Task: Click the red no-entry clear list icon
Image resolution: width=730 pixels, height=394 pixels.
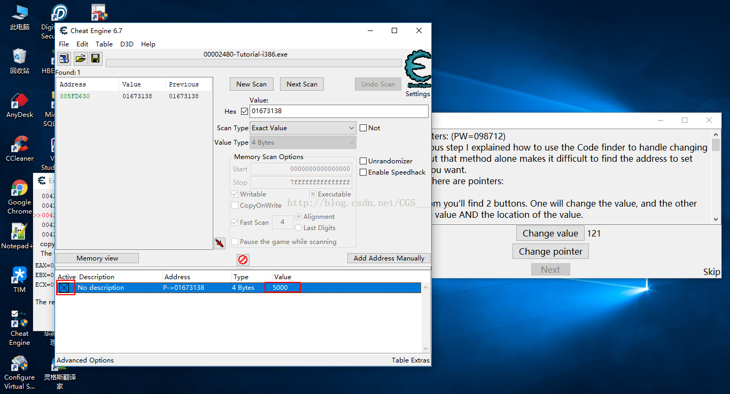Action: coord(243,260)
